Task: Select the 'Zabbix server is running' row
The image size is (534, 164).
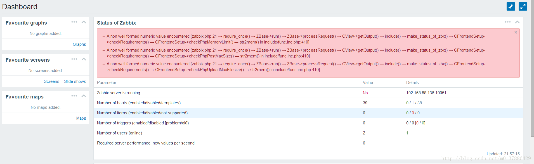Action: 308,93
